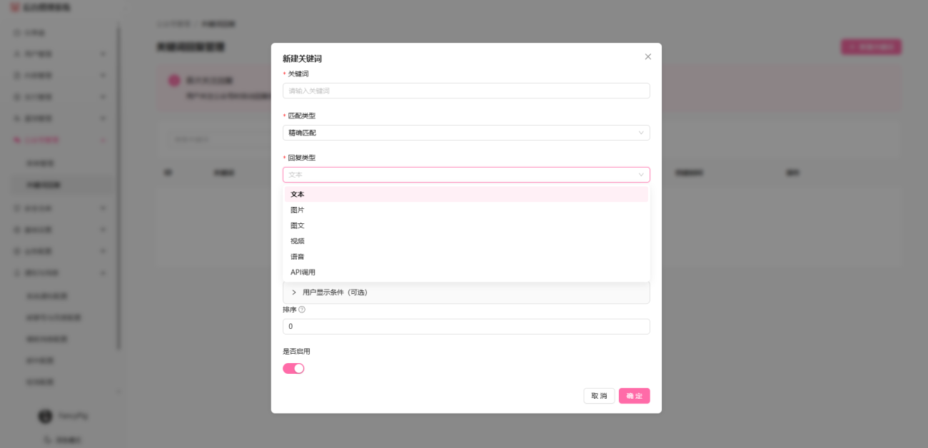Click the help icon beside 排序
Screen dimensions: 928x448
coord(302,310)
